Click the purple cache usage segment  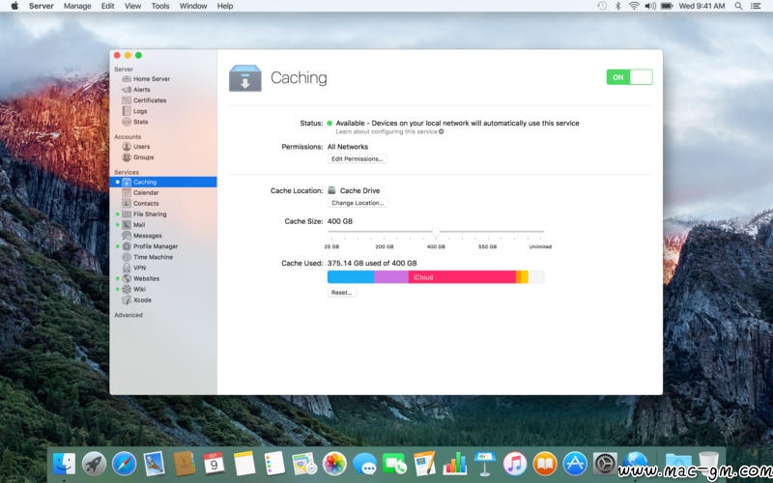pos(391,277)
